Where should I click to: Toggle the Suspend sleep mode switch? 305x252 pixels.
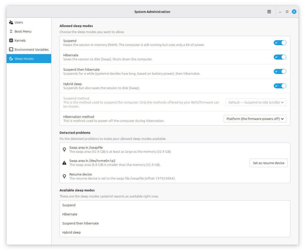click(x=280, y=43)
